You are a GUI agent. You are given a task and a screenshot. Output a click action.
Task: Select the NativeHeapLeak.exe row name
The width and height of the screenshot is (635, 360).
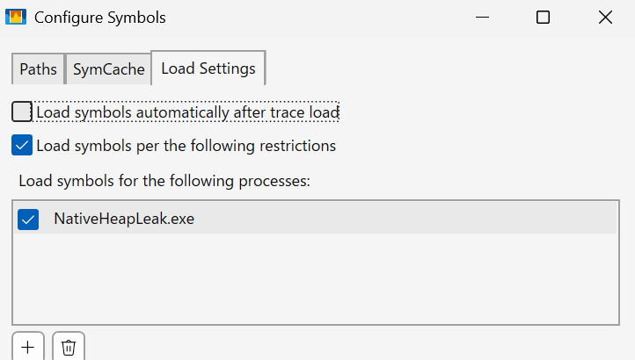tap(123, 219)
